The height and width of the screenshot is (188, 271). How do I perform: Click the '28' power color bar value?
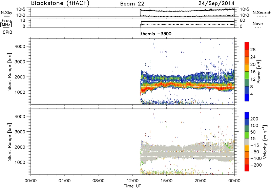[x=253, y=50]
